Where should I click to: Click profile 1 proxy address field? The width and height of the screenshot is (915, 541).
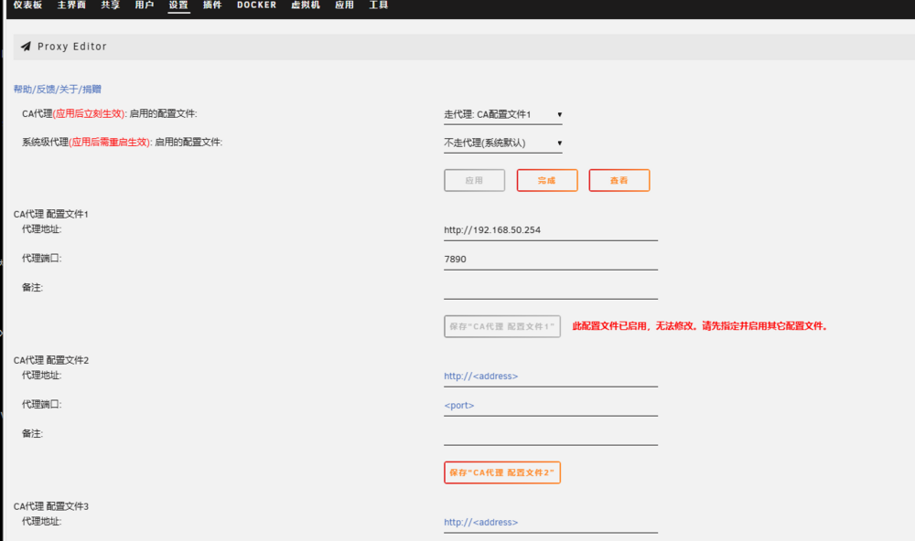coord(550,230)
